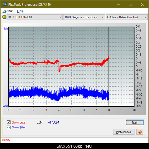The image size is (149, 149).
Task: Click the vertical marker line at 8 on the graph
Action: (109, 66)
